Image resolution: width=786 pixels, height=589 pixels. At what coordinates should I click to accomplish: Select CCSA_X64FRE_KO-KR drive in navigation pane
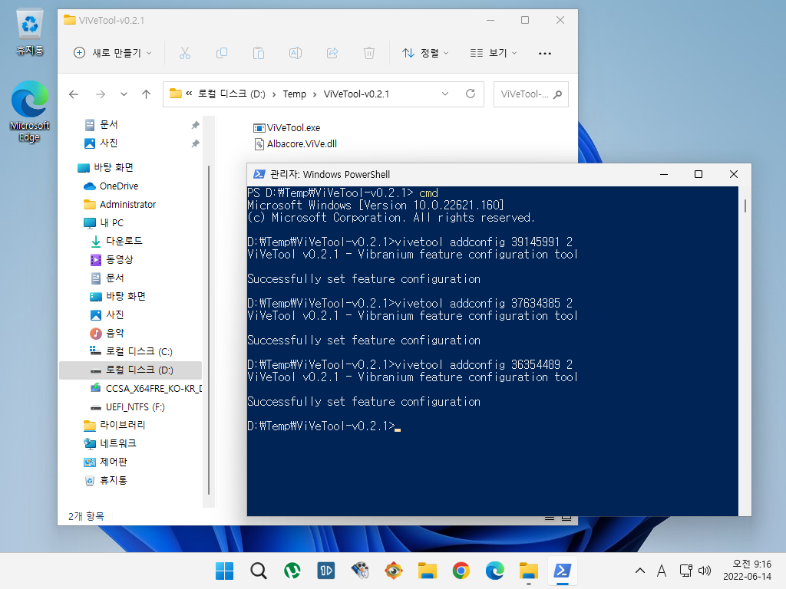pos(146,388)
